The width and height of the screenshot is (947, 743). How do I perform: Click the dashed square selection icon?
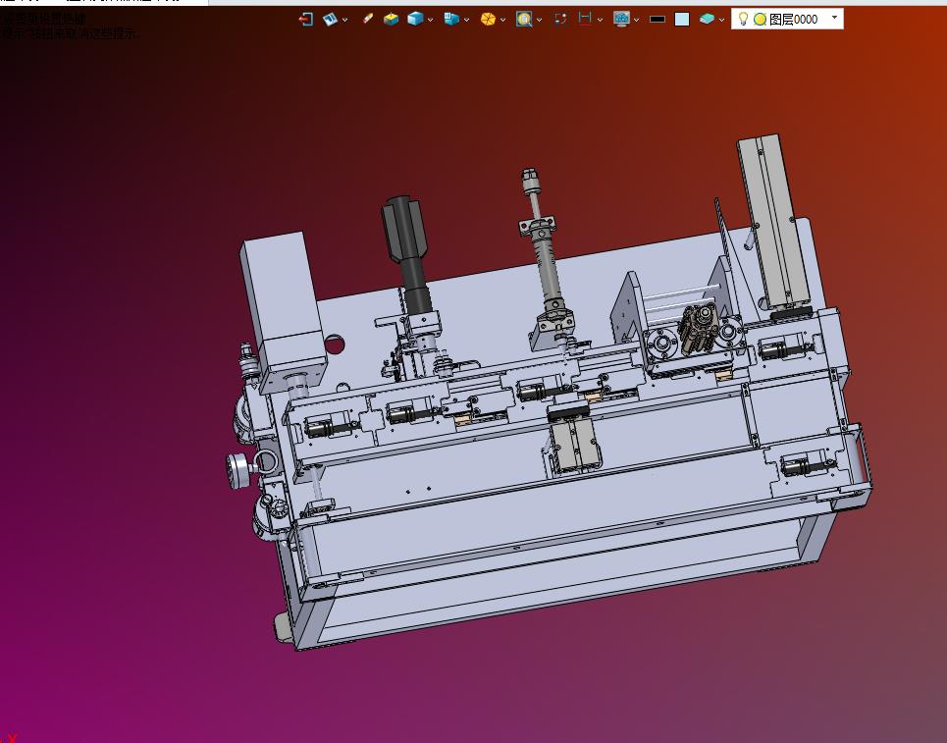pyautogui.click(x=560, y=20)
